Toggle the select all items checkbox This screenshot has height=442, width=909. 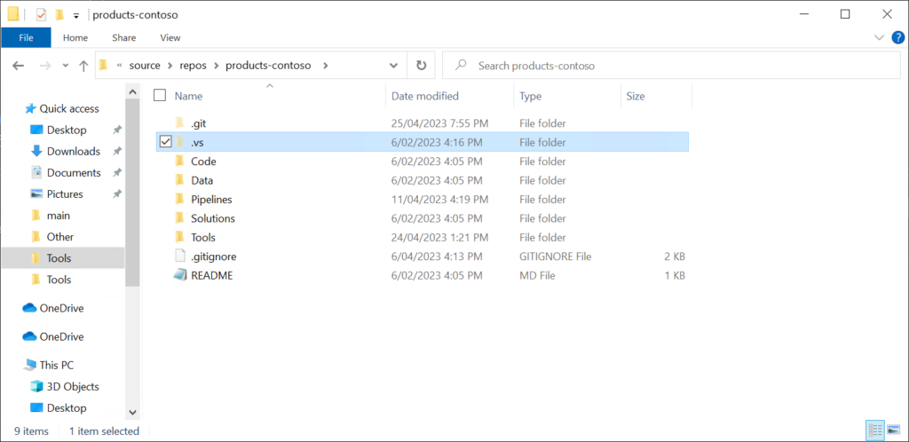click(x=160, y=96)
